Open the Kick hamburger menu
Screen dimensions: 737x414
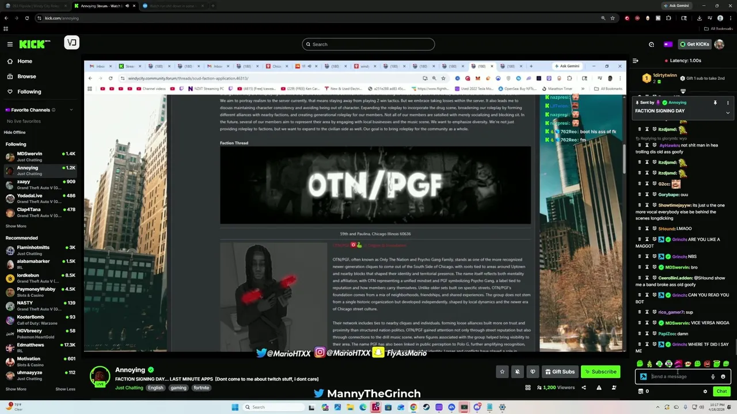coord(10,44)
